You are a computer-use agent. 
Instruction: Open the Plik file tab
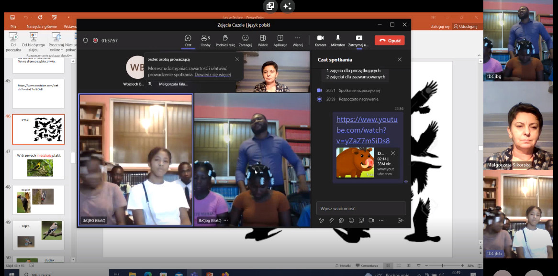tap(13, 27)
